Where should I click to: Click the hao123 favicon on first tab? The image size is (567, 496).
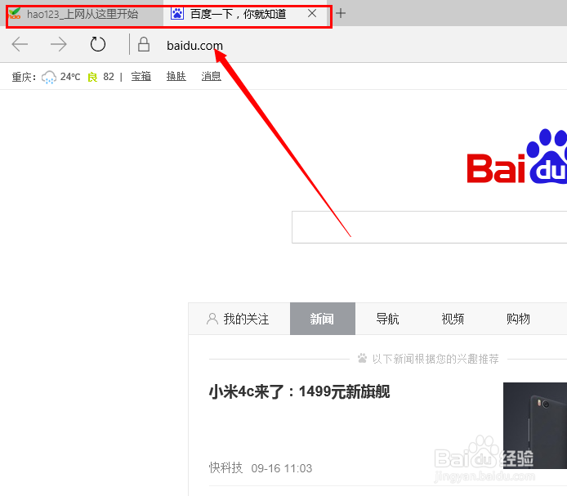pos(14,14)
